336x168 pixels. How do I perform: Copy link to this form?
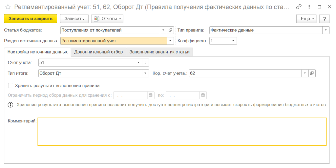point(299,7)
